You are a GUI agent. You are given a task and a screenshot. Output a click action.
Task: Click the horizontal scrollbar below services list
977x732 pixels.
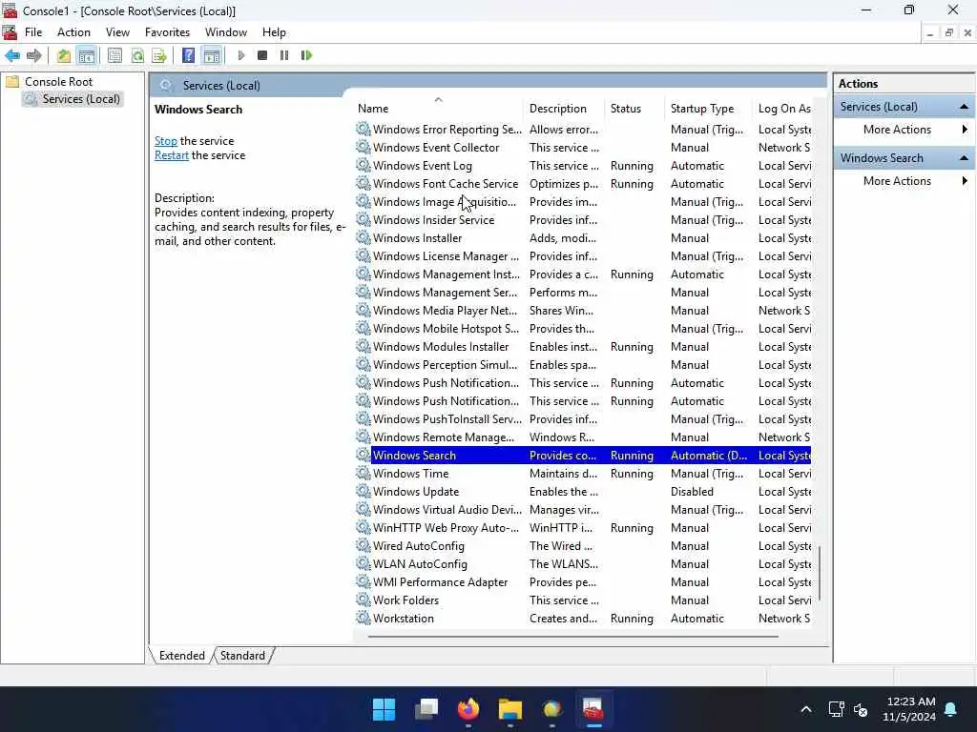tap(572, 637)
